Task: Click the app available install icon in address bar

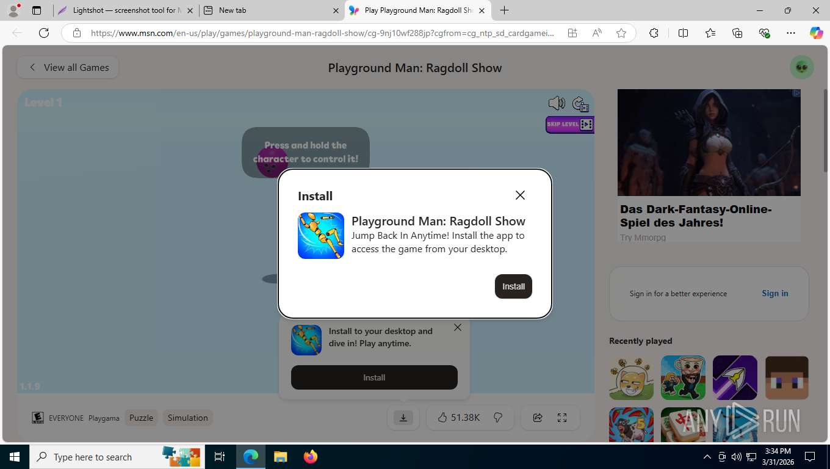Action: pos(572,33)
